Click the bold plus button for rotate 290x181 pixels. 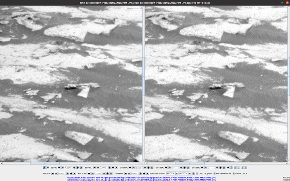tap(71, 174)
